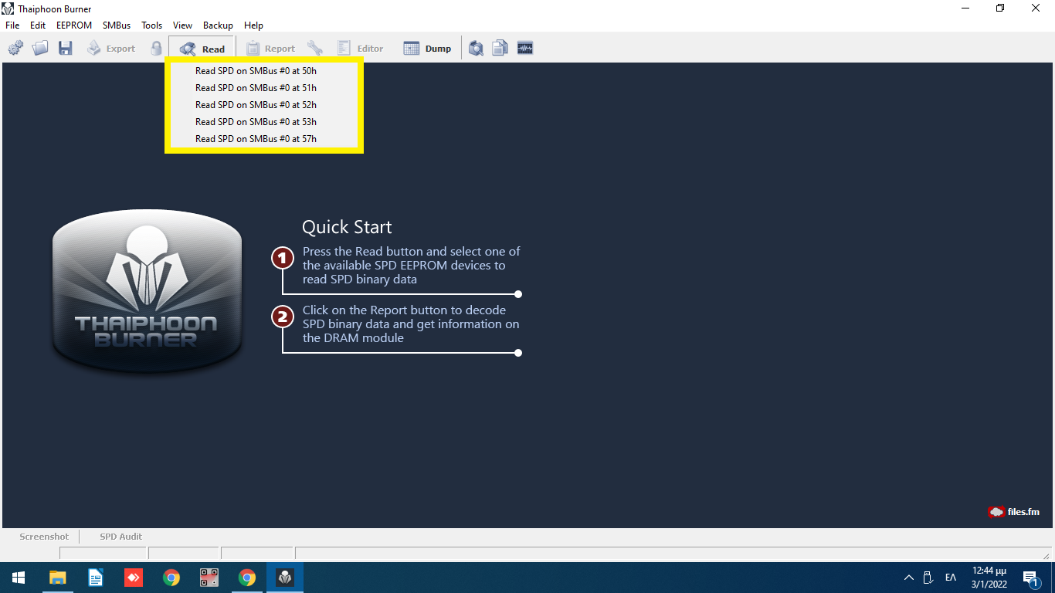
Task: Open the View menu
Action: tap(182, 25)
